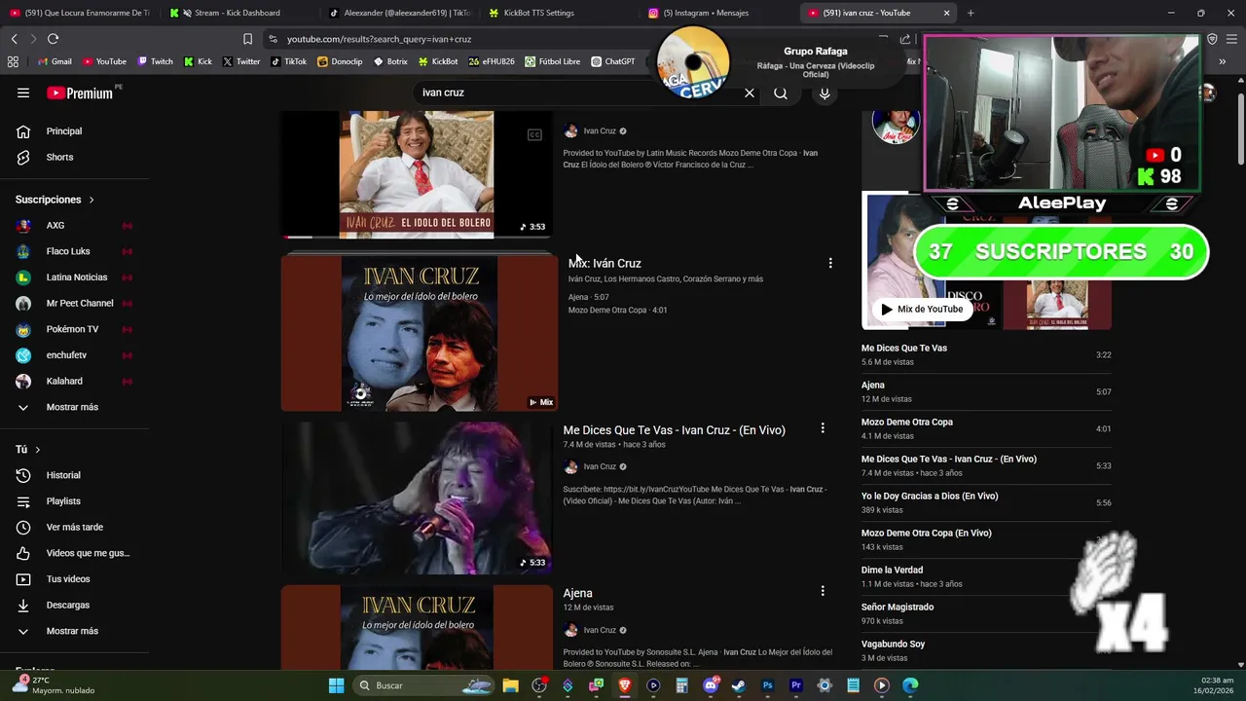Screen dimensions: 1246x701
Task: Open the YouTube hamburger menu
Action: coord(23,92)
